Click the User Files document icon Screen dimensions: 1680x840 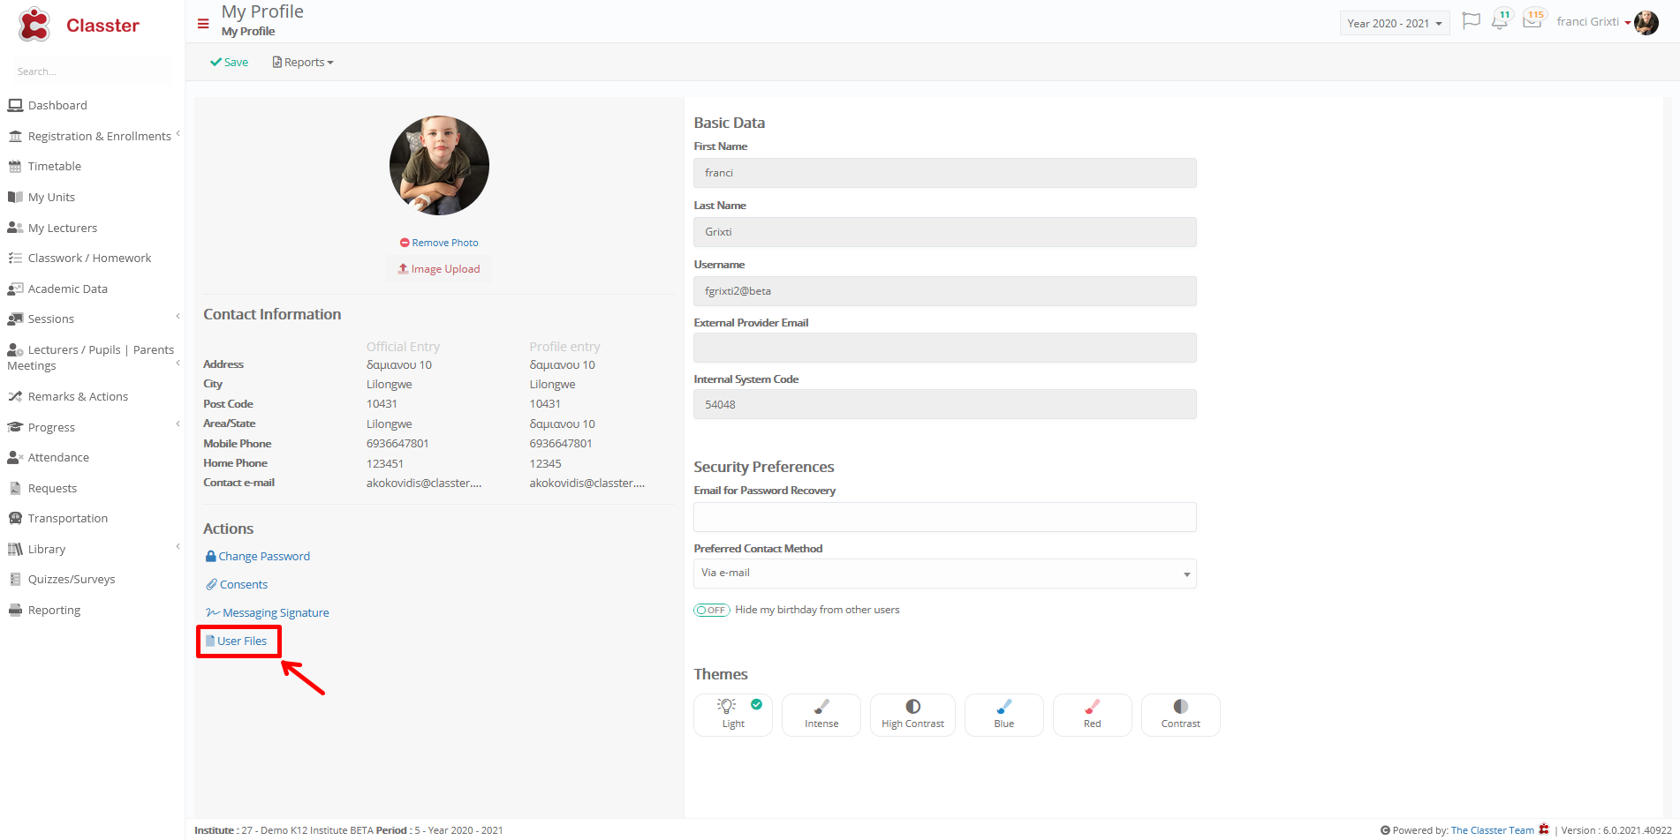[x=210, y=641]
